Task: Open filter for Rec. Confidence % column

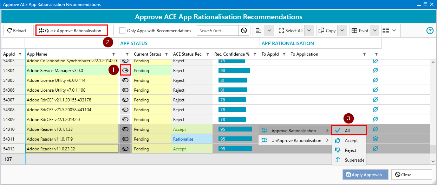Action: coord(255,54)
